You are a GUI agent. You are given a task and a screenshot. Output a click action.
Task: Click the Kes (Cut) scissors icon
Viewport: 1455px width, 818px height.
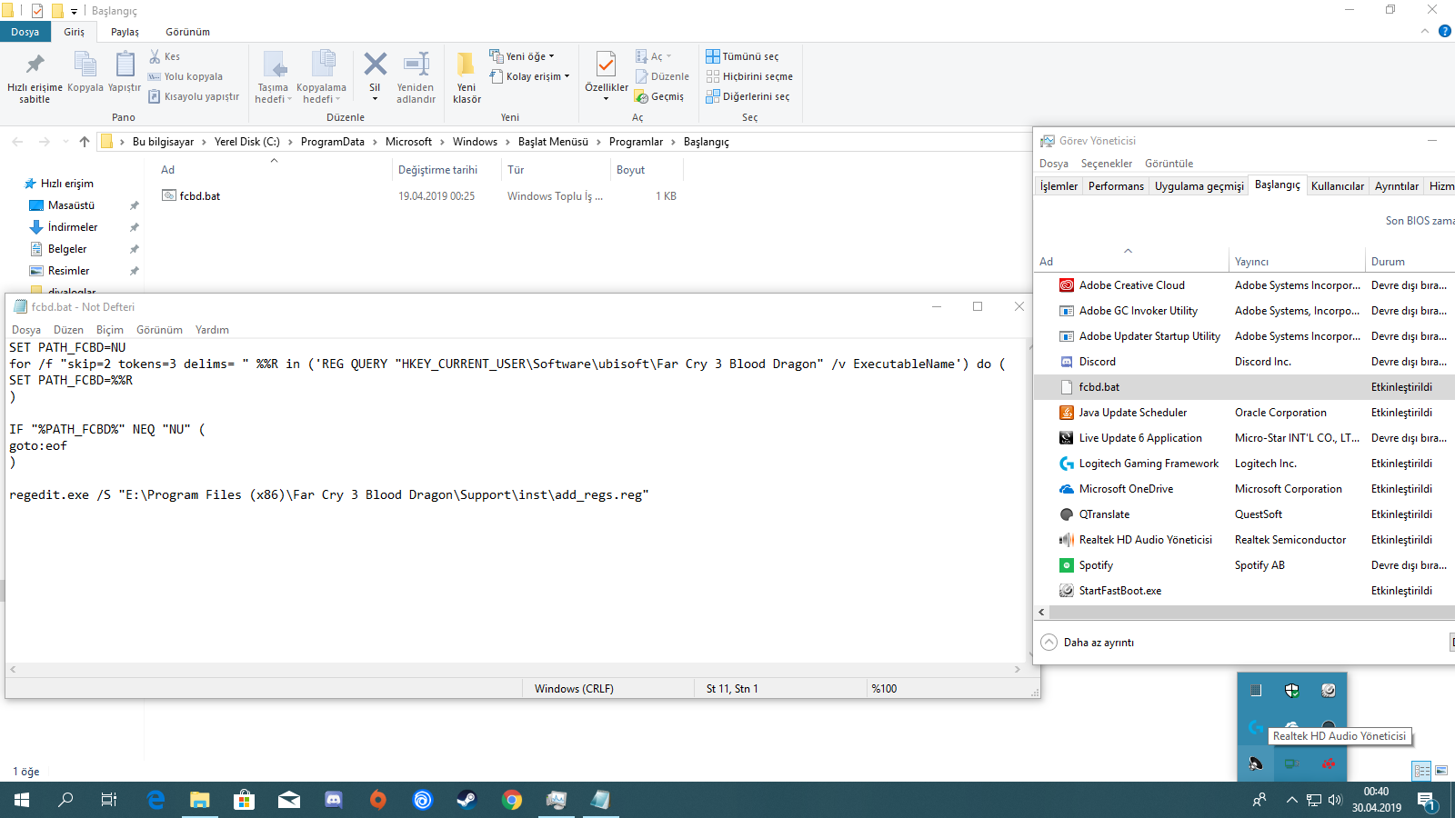click(156, 56)
